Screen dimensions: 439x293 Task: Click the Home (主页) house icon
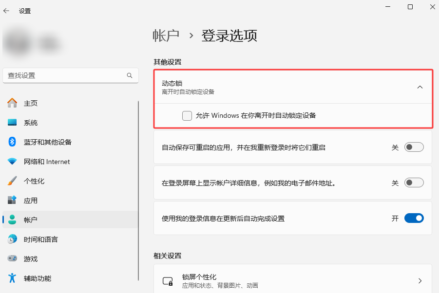coord(12,103)
